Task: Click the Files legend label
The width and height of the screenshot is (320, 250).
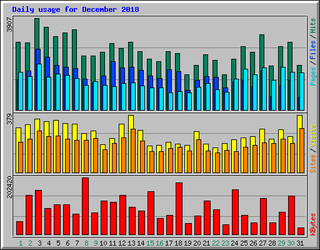Action: coord(313,50)
